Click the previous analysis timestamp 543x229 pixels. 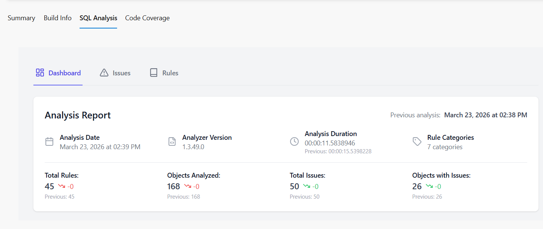(x=486, y=115)
